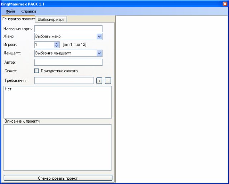Enable the Присутствие сюжета checkbox
229x184 pixels.
pos(36,71)
